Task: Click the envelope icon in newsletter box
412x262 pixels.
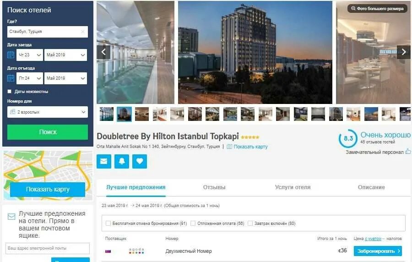Action: tap(11, 217)
